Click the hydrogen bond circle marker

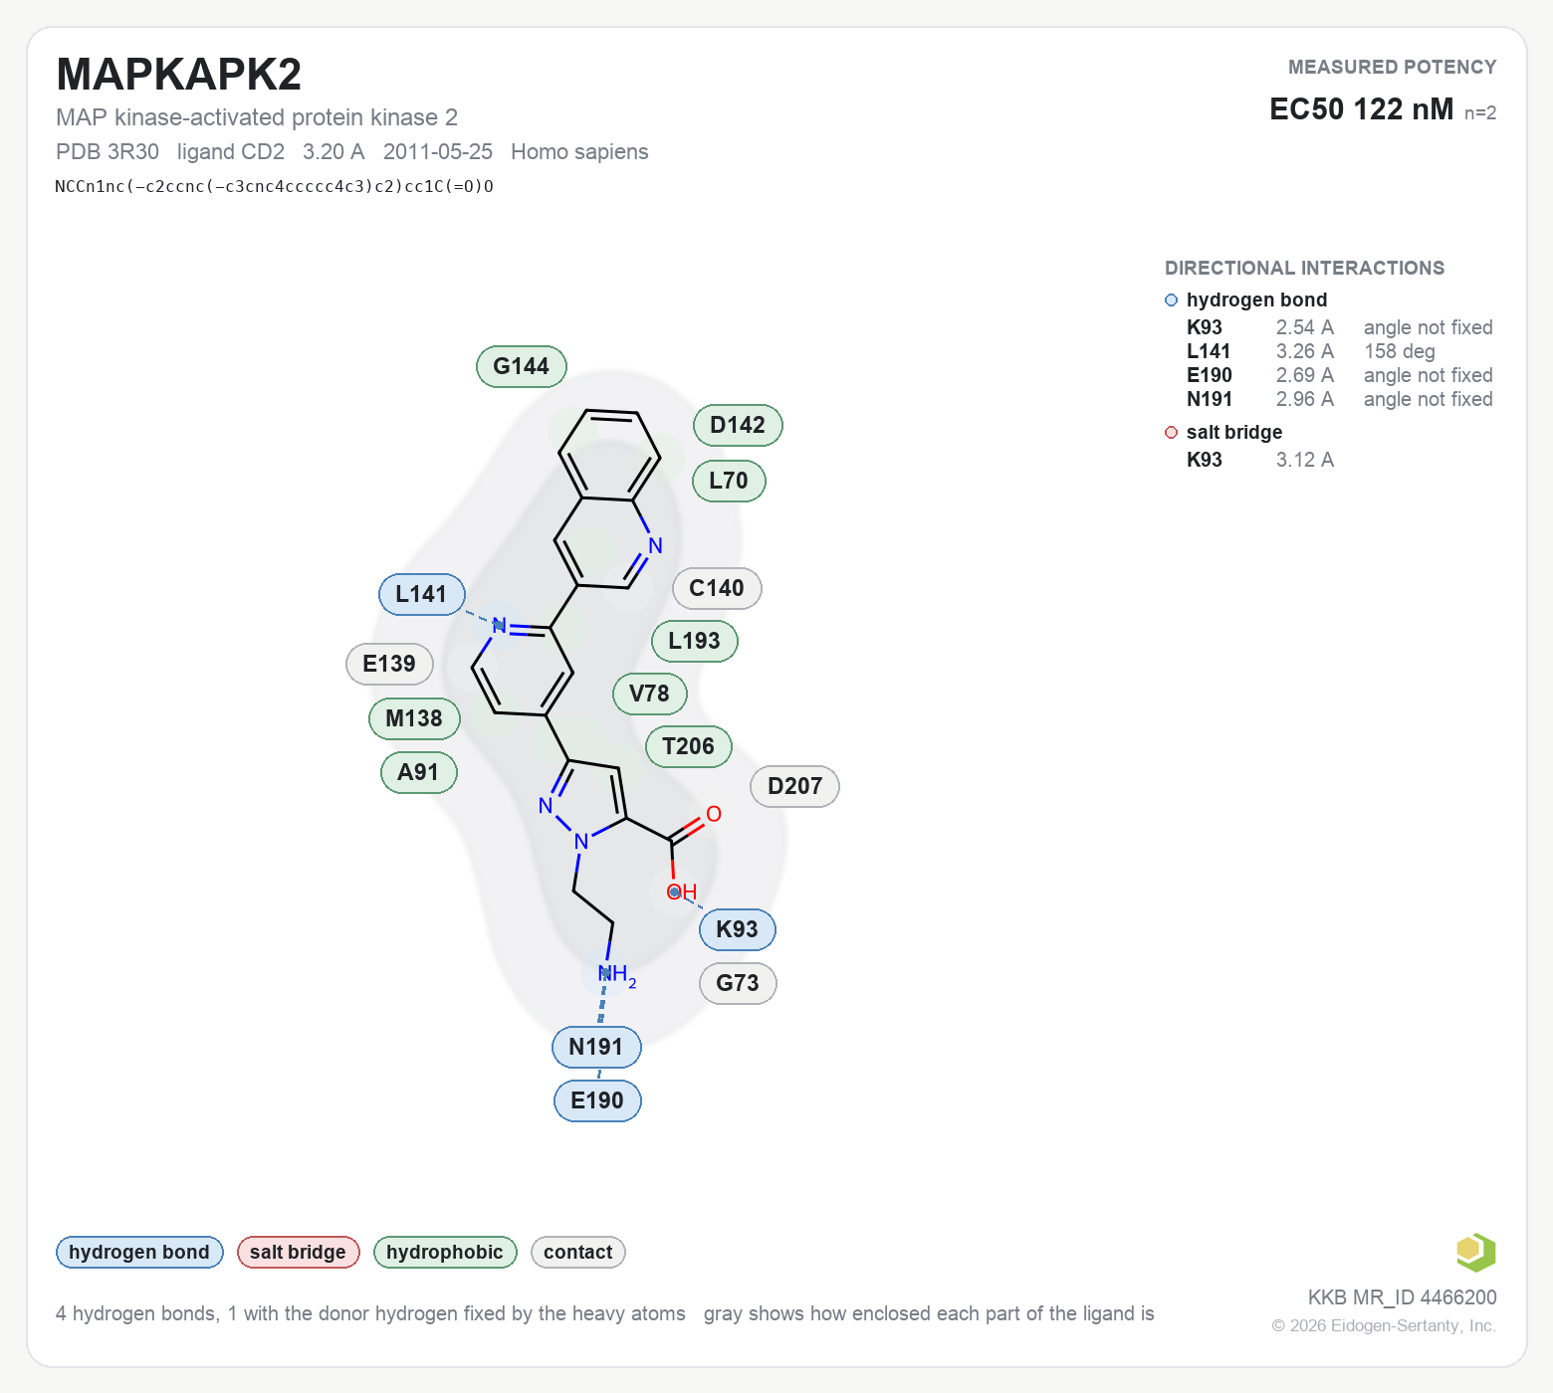point(1172,300)
